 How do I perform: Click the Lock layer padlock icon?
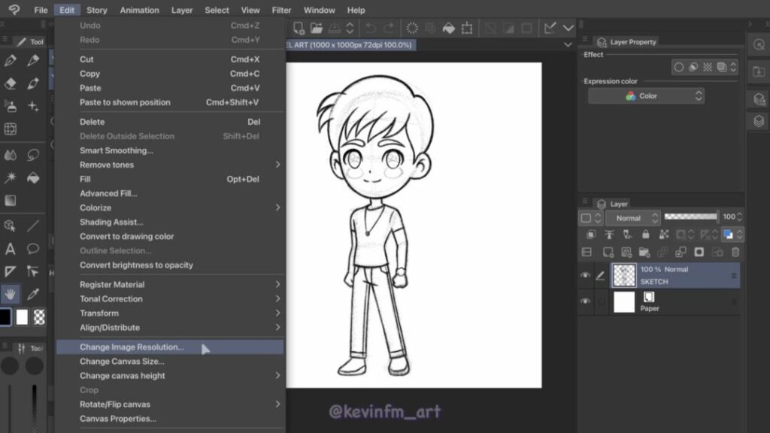coord(645,235)
